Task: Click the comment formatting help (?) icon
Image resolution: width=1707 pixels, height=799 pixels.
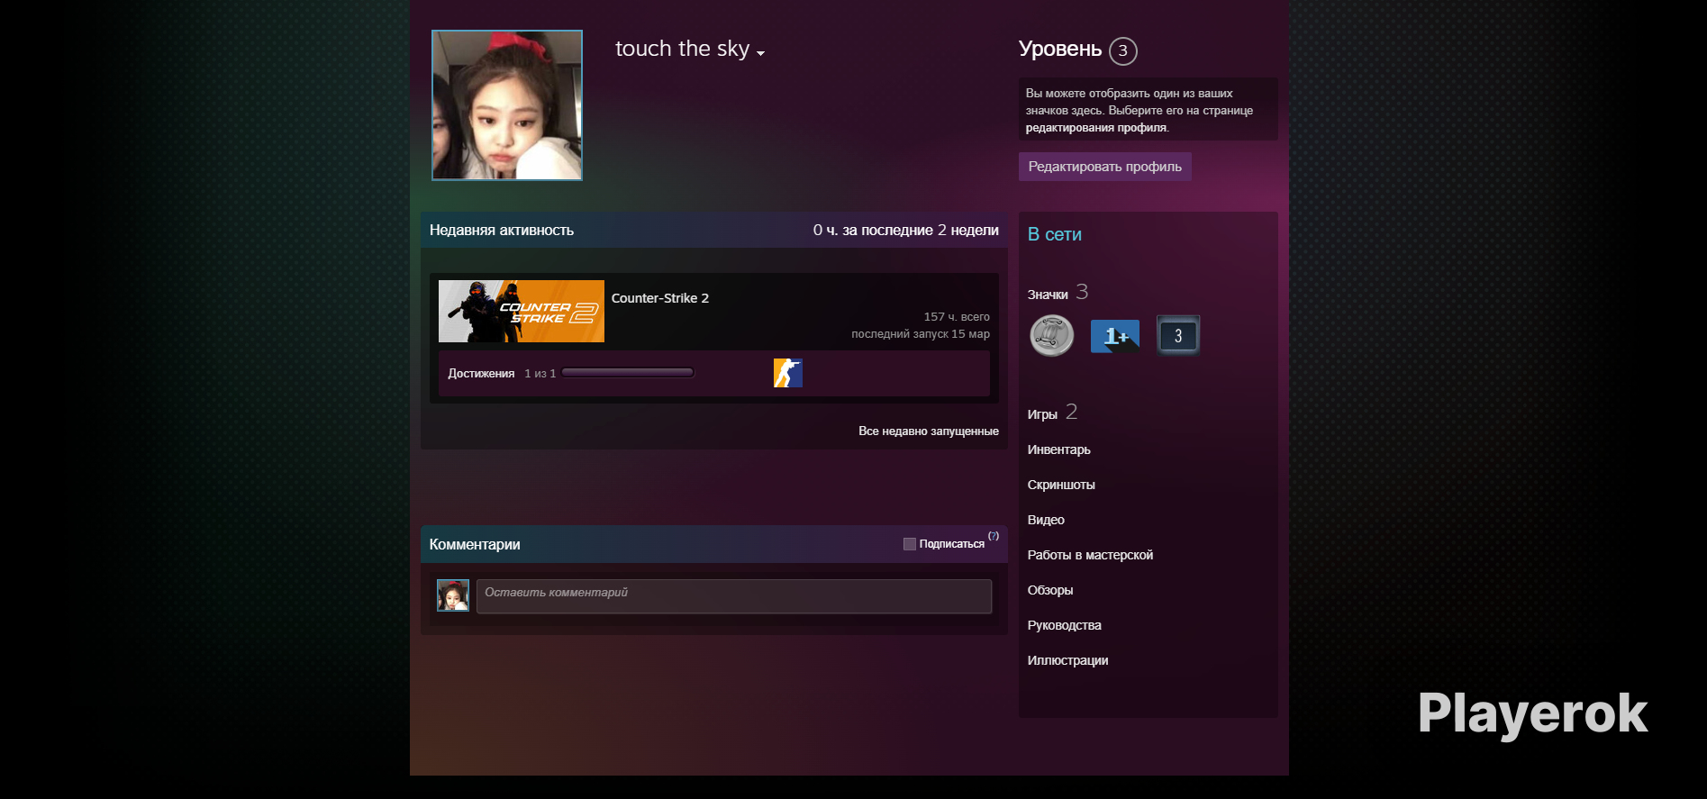Action: (994, 536)
